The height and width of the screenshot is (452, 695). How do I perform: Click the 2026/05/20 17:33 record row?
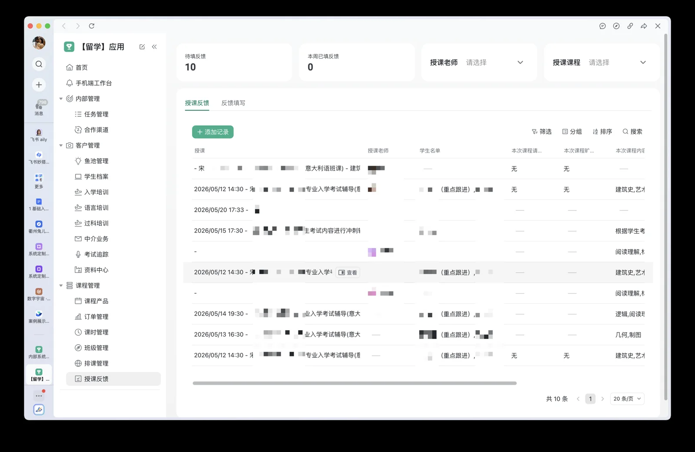pos(418,210)
